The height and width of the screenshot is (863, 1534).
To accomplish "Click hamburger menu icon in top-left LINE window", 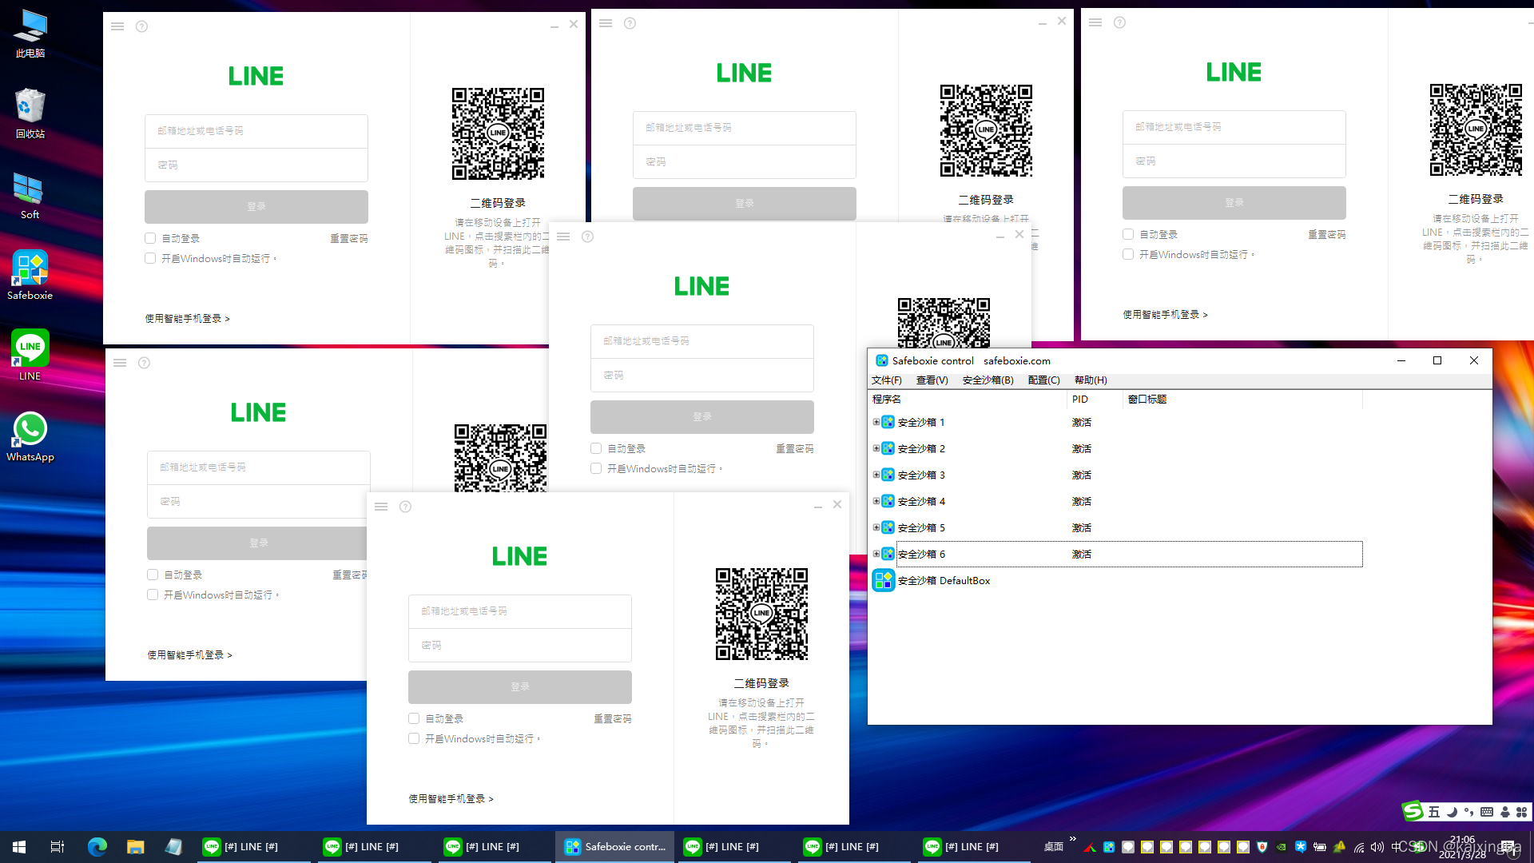I will coord(117,26).
